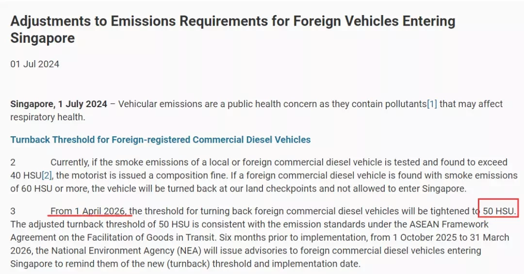The height and width of the screenshot is (274, 524).
Task: Click the Turnback Threshold section heading
Action: pyautogui.click(x=161, y=140)
